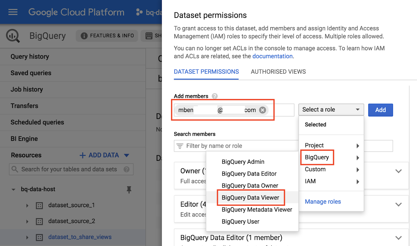Remove the member email chip
417x246 pixels.
pyautogui.click(x=263, y=110)
